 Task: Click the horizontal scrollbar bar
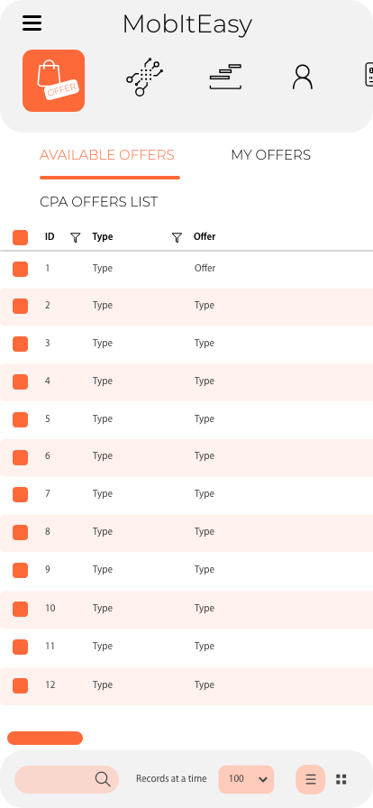click(45, 738)
